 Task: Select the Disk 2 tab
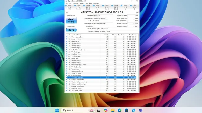point(88,7)
